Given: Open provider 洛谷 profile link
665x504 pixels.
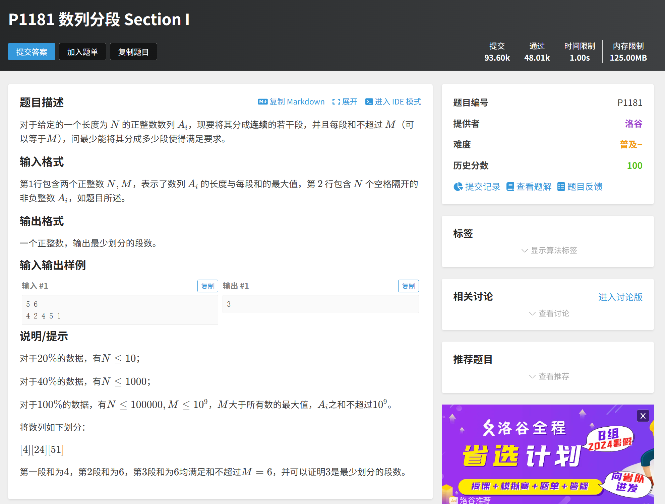Looking at the screenshot, I should (x=633, y=124).
